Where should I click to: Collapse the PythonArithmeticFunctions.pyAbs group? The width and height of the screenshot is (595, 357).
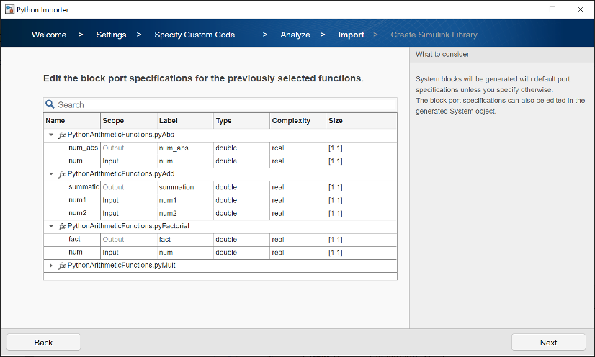pos(51,135)
